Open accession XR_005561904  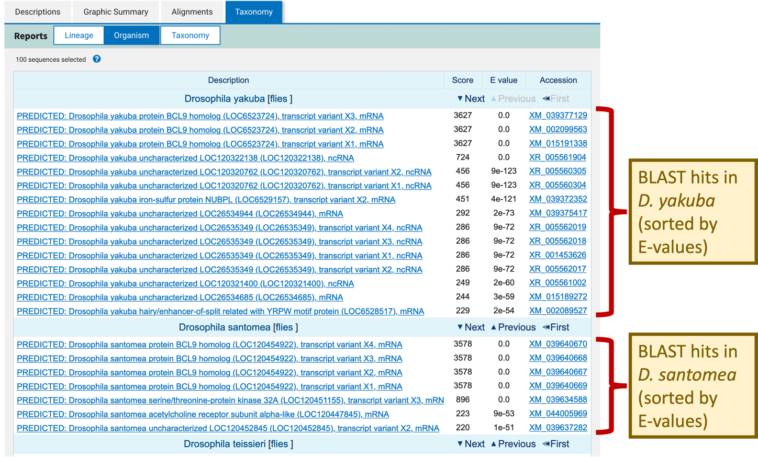pos(558,157)
